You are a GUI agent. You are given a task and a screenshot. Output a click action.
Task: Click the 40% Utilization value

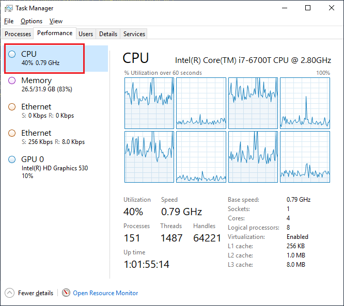coord(133,212)
